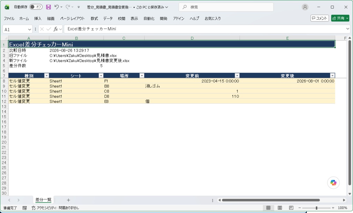Select cell with 2026-08-01 0:00:00
This screenshot has height=213, width=353.
288,81
